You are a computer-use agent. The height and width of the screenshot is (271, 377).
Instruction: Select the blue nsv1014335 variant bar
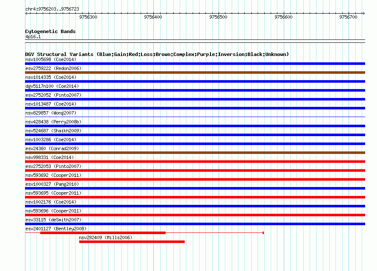tap(195, 81)
